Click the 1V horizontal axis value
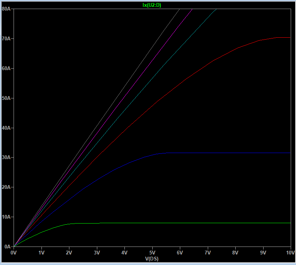Screen dimensions: 296x265 tap(41, 253)
